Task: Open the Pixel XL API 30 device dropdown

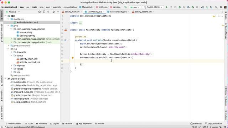Action: pos(153,7)
